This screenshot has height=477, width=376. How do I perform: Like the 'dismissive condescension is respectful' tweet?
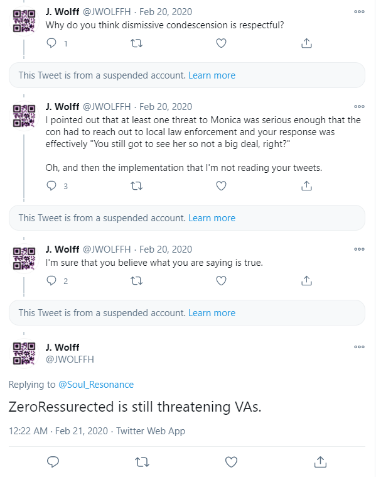(221, 43)
